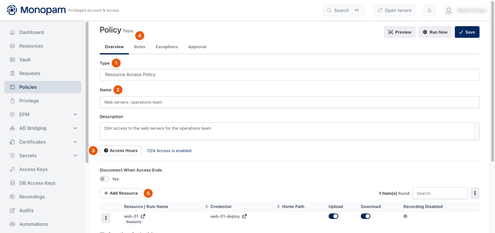The height and width of the screenshot is (233, 495).
Task: Open the web-01 row actions menu
Action: [106, 218]
